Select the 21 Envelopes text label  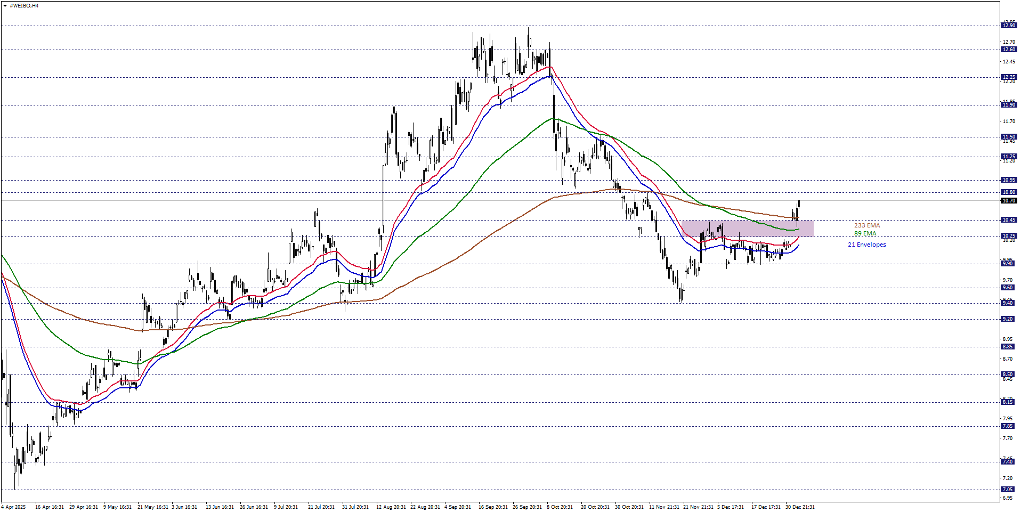pyautogui.click(x=866, y=245)
